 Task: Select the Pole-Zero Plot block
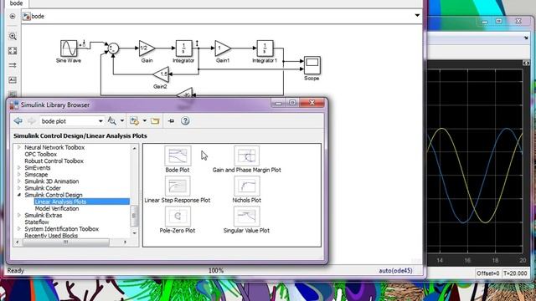pos(178,217)
